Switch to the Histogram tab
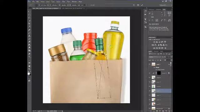The width and height of the screenshot is (200, 112). [152, 10]
